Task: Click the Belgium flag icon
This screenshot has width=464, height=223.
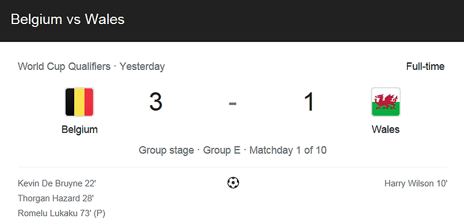Action: point(79,102)
